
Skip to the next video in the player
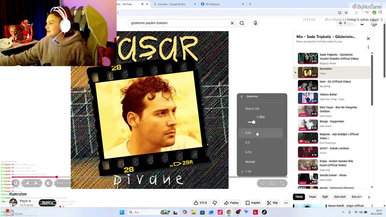37,183
